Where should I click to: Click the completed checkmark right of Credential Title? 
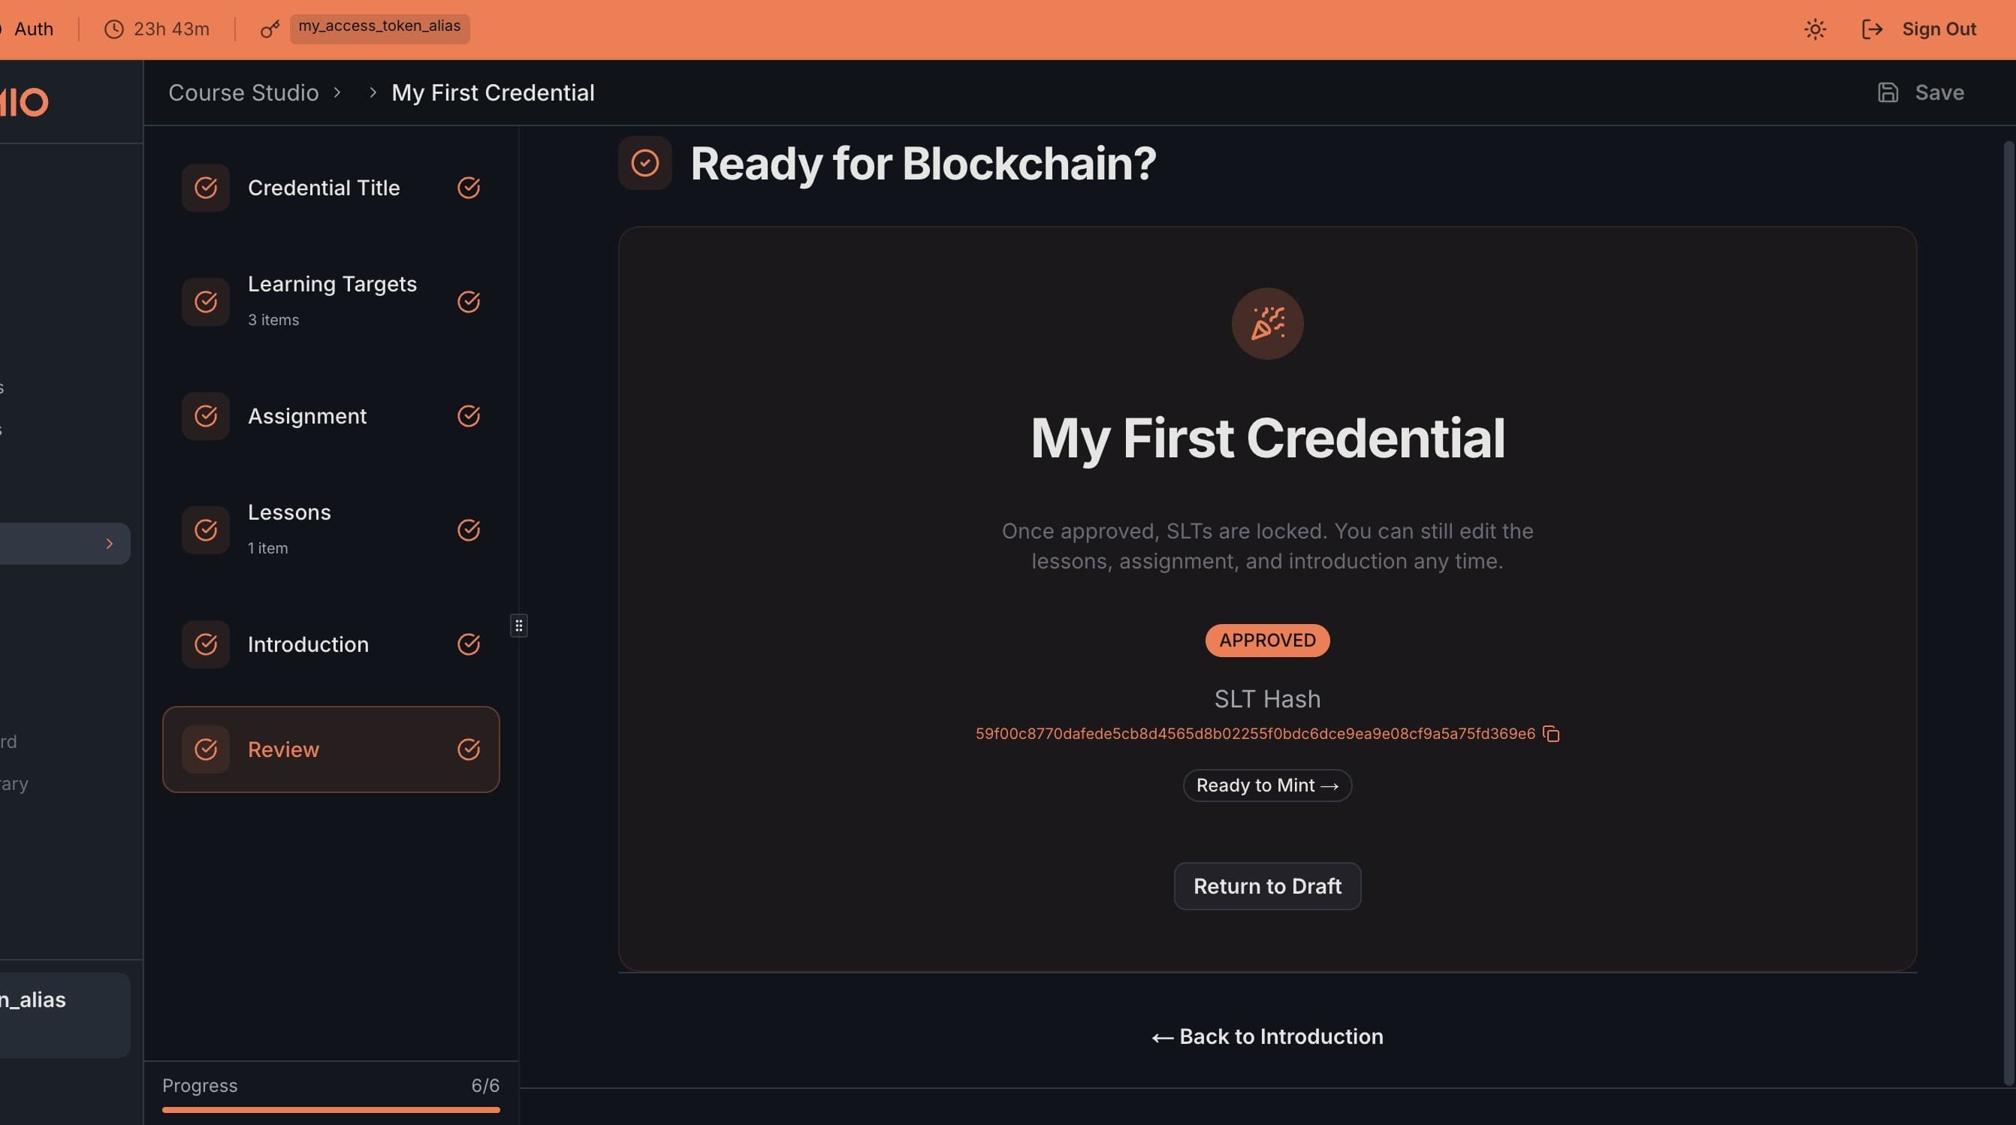tap(469, 188)
